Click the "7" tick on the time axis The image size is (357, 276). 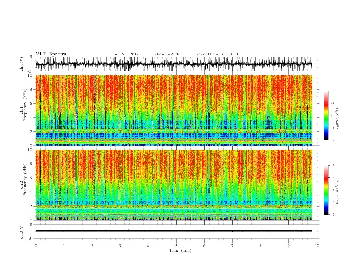pyautogui.click(x=233, y=246)
